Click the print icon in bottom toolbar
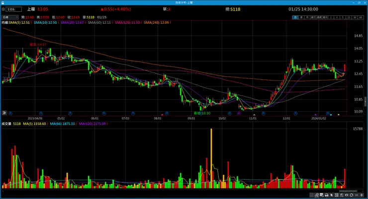 click(x=327, y=195)
